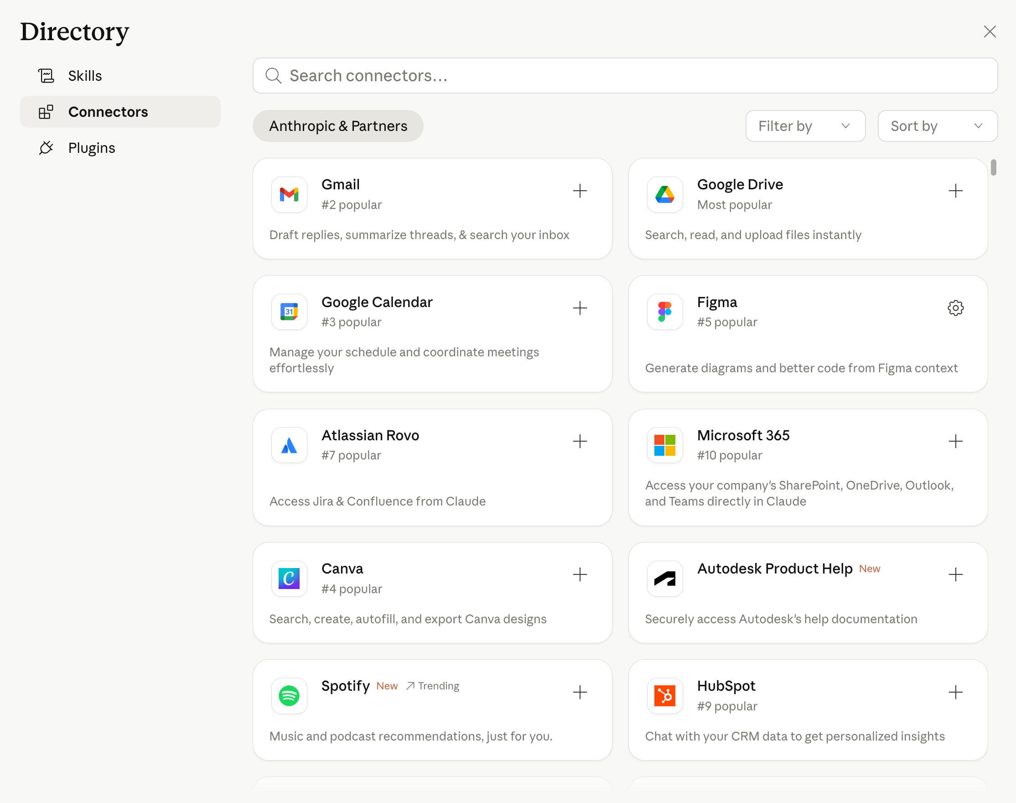The image size is (1016, 803).
Task: Toggle the Anthropic & Partners filter chip
Action: pyautogui.click(x=338, y=126)
